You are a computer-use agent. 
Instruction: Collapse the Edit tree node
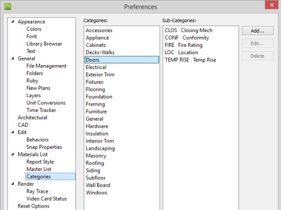[12, 132]
